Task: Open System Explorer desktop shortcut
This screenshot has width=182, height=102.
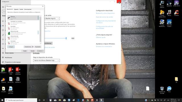Action: tap(162, 4)
